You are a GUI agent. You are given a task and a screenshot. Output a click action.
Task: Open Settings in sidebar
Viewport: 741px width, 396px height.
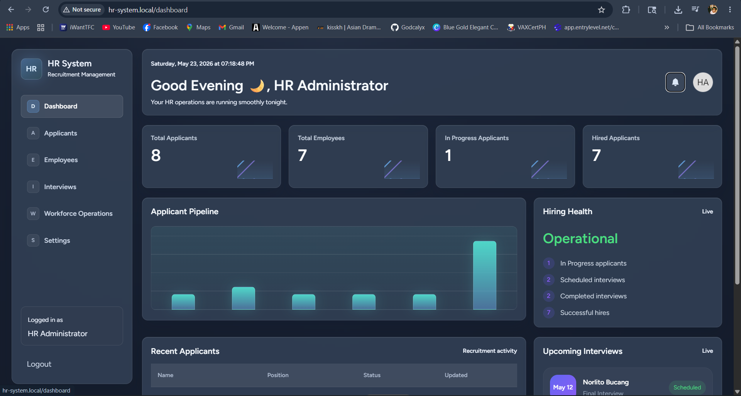(72, 240)
